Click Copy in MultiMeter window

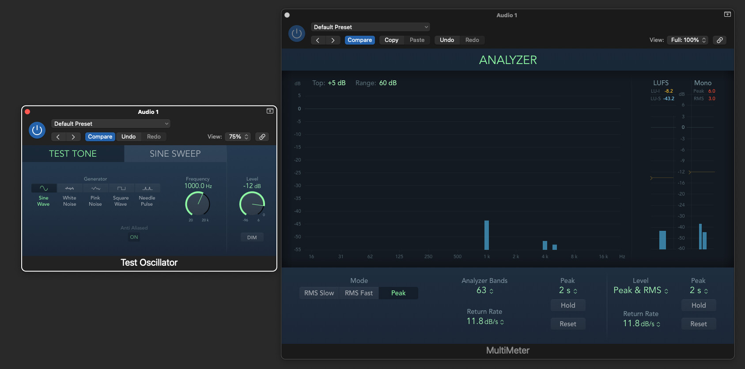[x=392, y=40]
